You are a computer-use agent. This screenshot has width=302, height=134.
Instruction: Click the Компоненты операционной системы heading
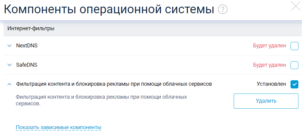pos(107,9)
